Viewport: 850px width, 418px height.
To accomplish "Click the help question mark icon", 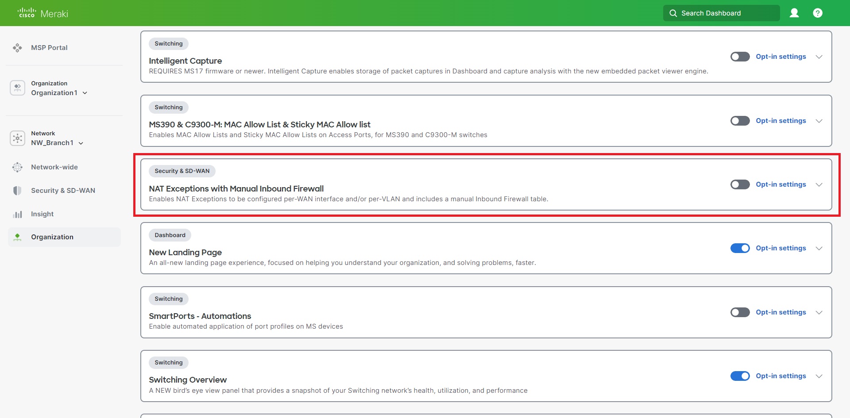I will [x=818, y=13].
